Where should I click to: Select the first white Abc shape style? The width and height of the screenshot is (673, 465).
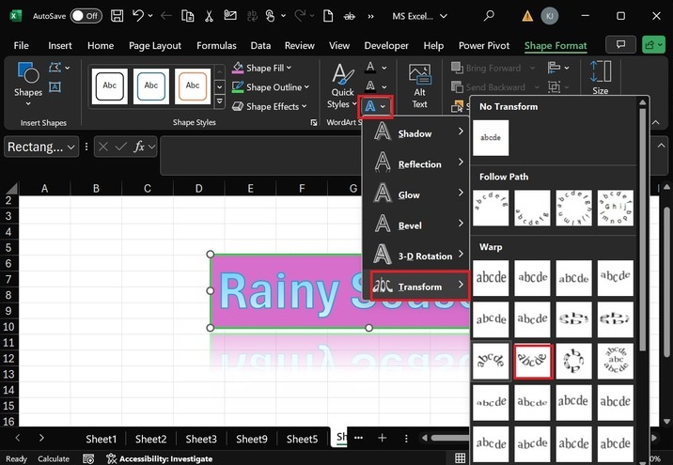pos(109,85)
